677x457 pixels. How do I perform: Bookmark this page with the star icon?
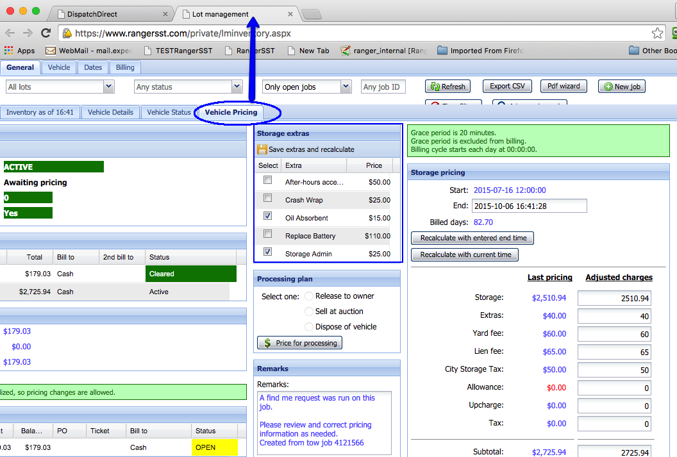coord(657,33)
